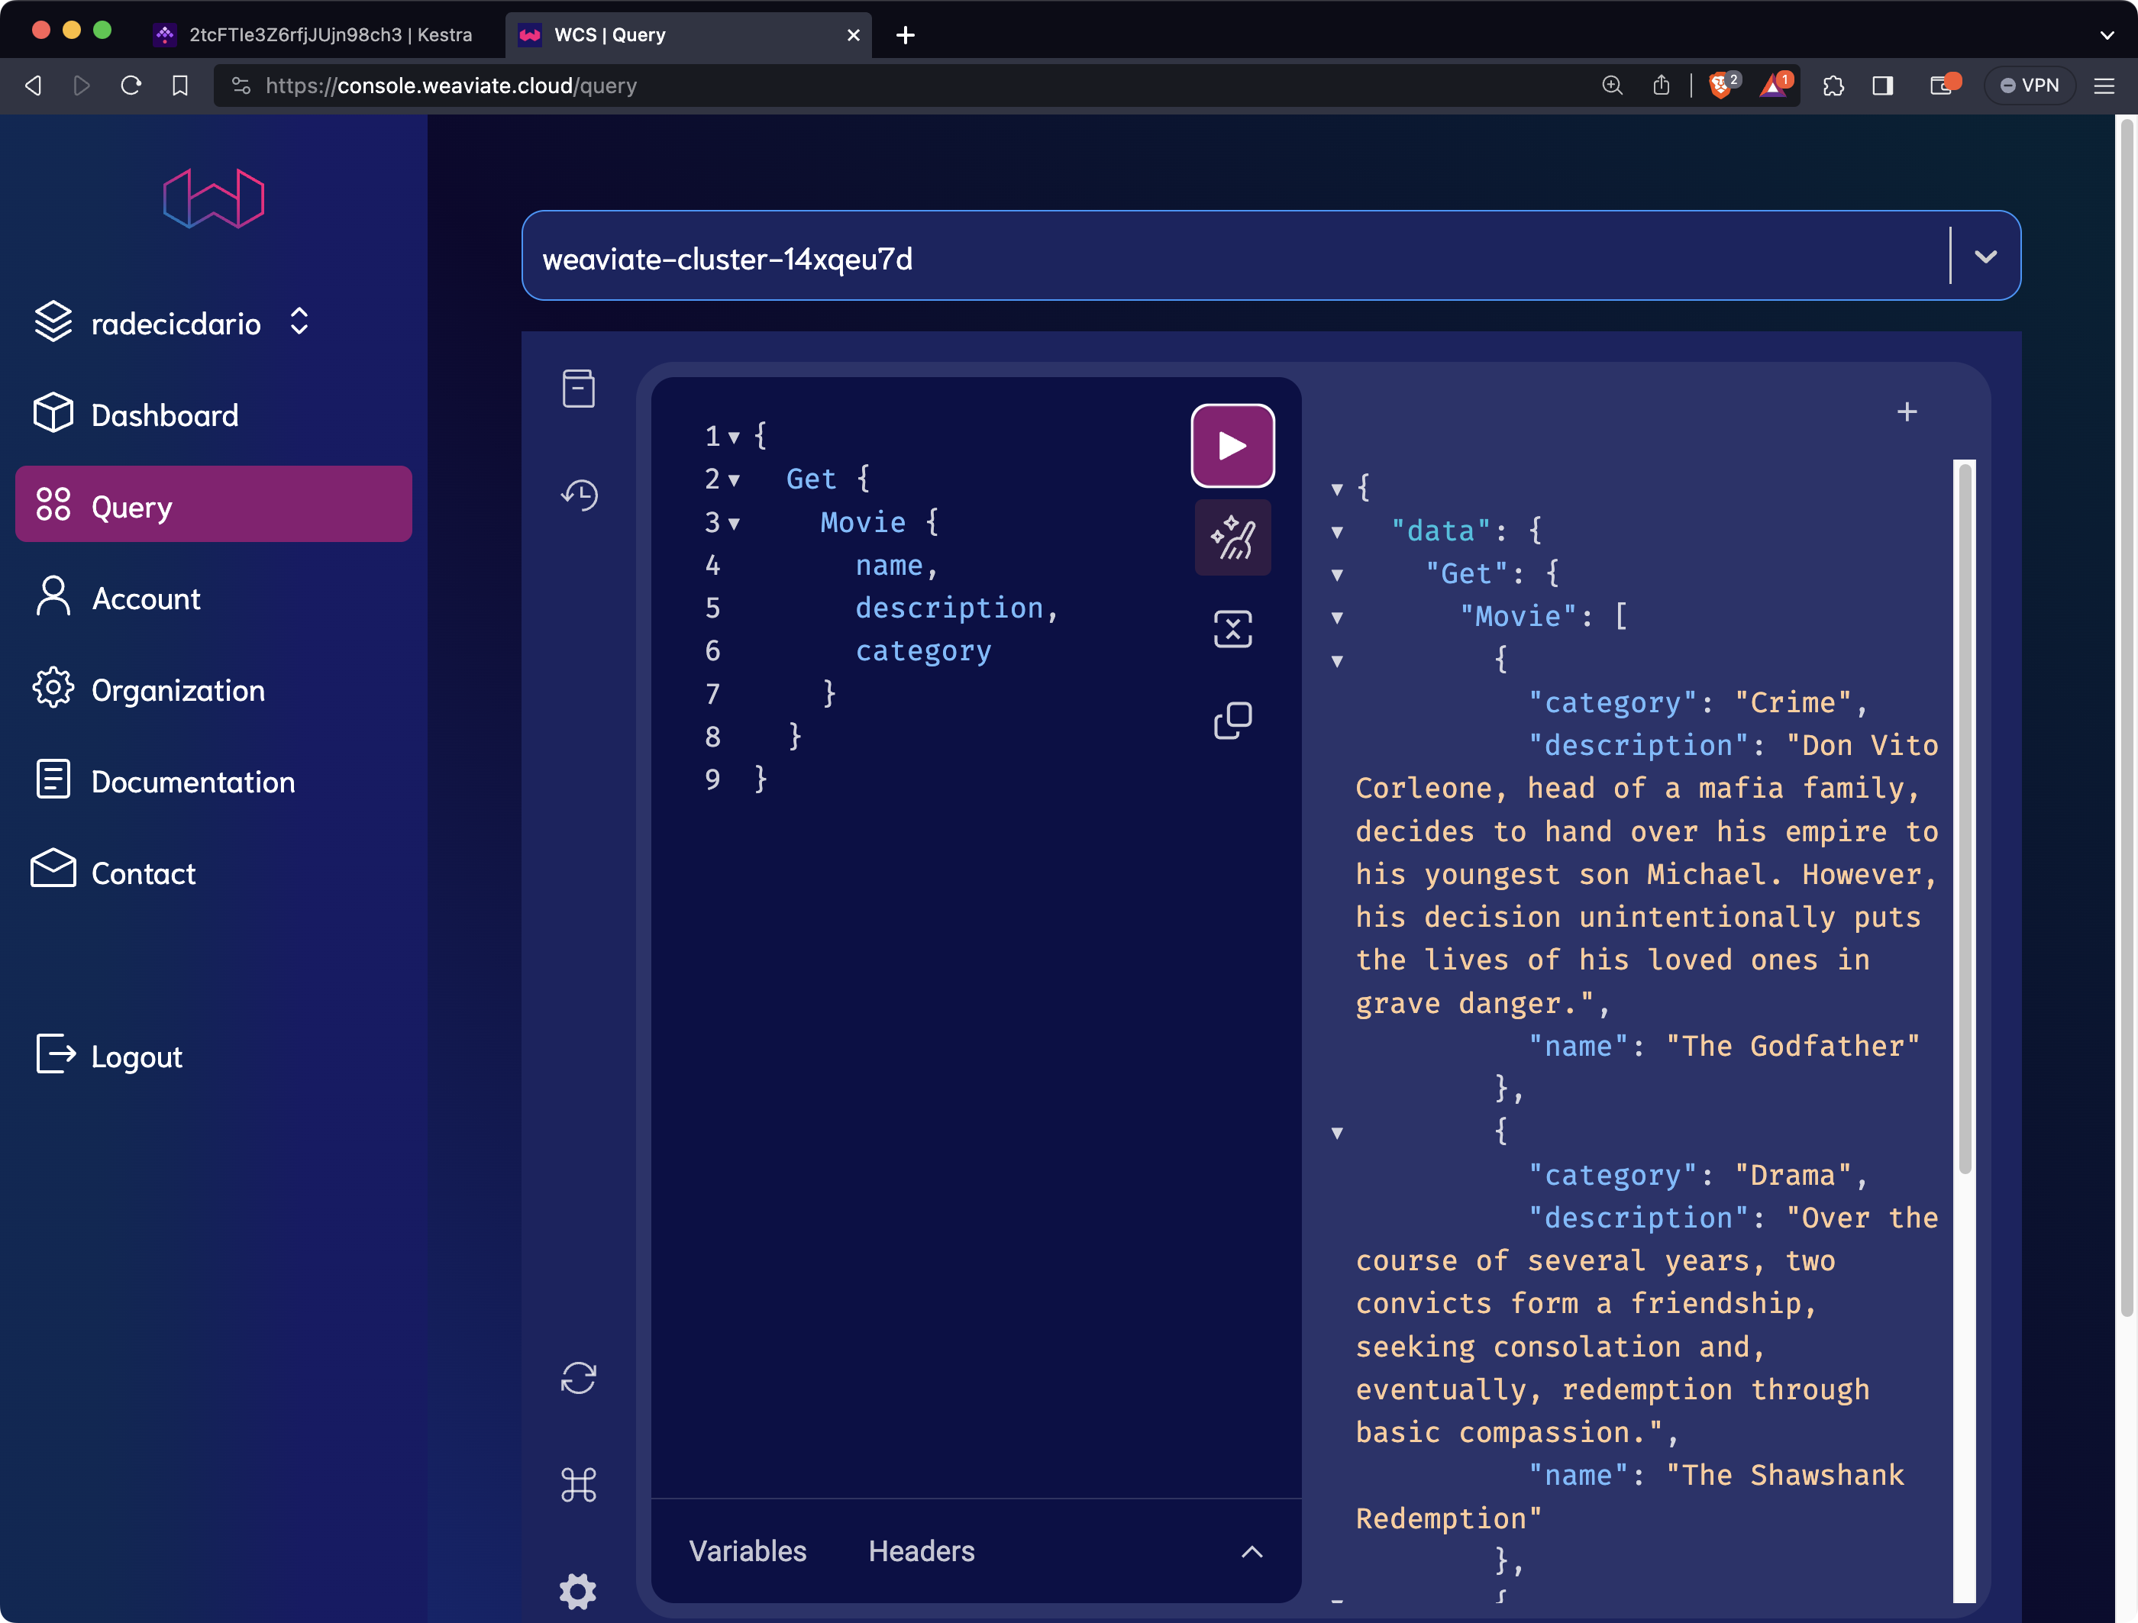Expand the radecicdario account switcher

tap(299, 321)
